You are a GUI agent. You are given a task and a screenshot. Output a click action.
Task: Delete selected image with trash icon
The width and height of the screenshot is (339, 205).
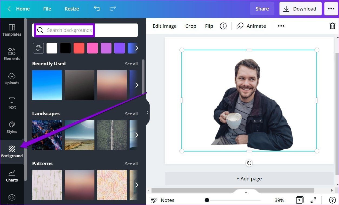(332, 26)
